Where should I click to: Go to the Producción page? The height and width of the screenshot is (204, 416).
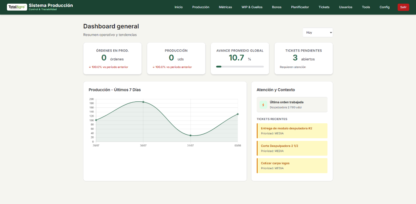pos(201,7)
